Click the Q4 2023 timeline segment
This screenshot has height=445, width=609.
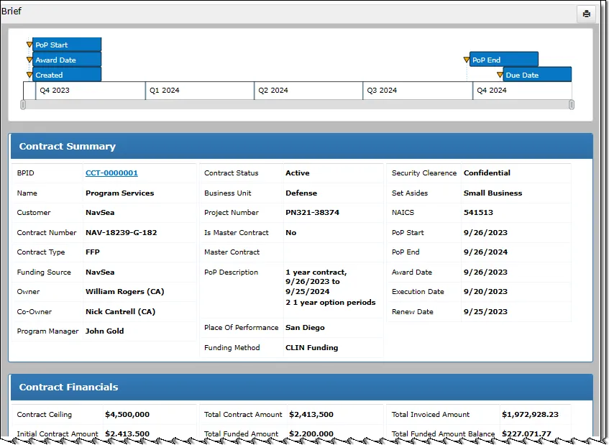(90, 91)
